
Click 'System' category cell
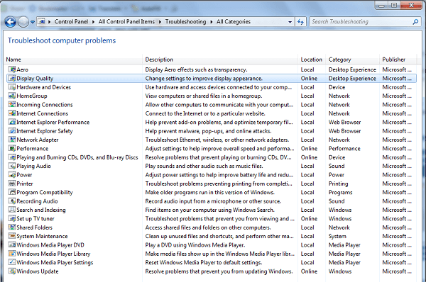pos(337,236)
